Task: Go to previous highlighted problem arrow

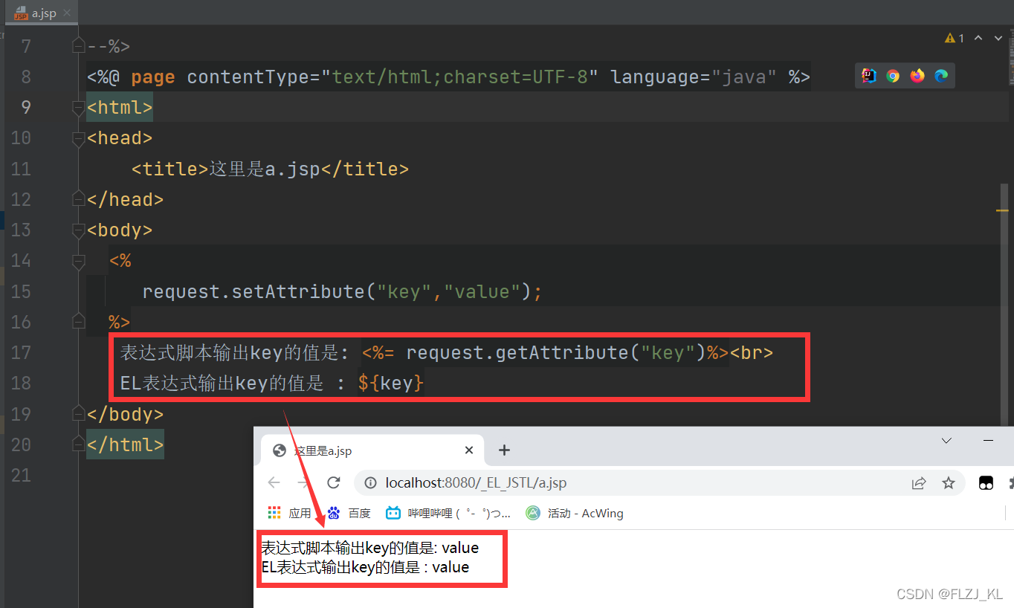Action: [x=978, y=38]
